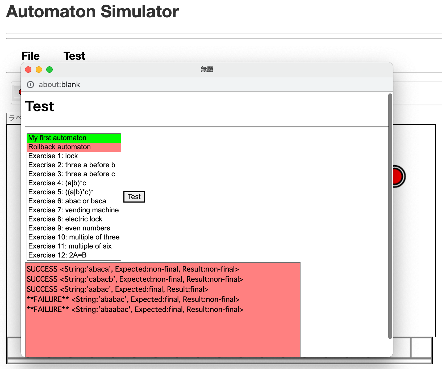Choose 'Exercise 5: ((a|b)*c)*' option
Screen dimensions: 442x369
74,192
